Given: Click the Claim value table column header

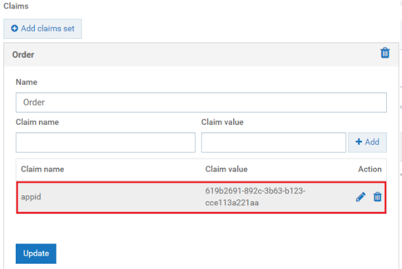Looking at the screenshot, I should pyautogui.click(x=227, y=169).
